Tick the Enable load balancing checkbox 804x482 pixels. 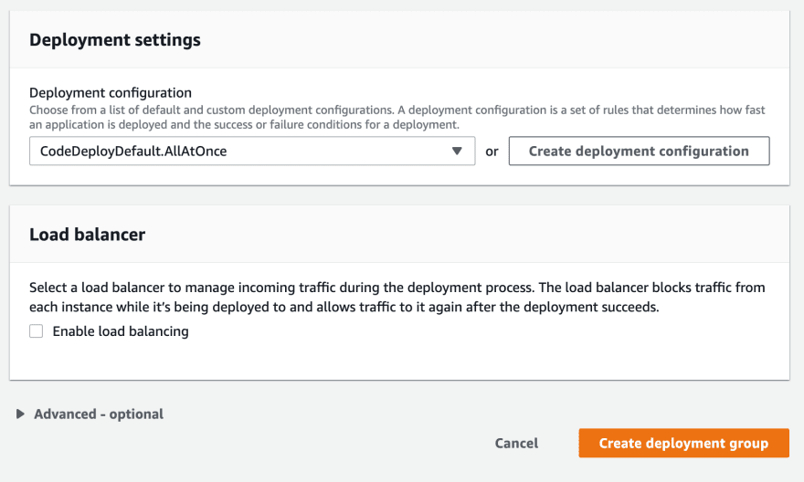coord(36,330)
